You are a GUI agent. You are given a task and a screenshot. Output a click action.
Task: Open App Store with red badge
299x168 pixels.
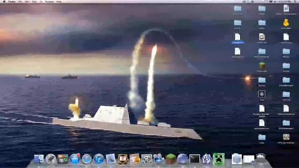75,159
